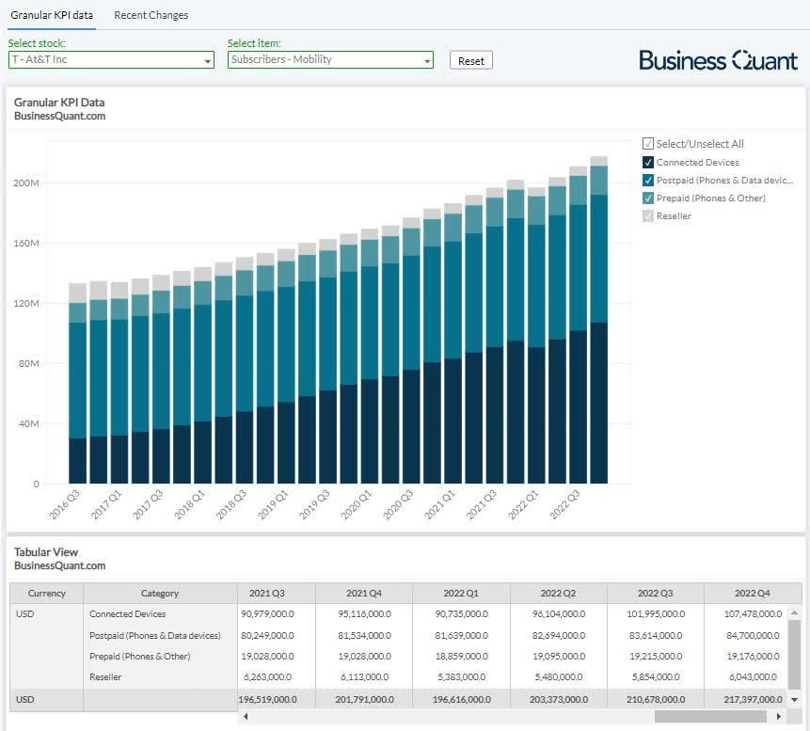Click the horizontal scrollbar thumb in table

coord(711,717)
